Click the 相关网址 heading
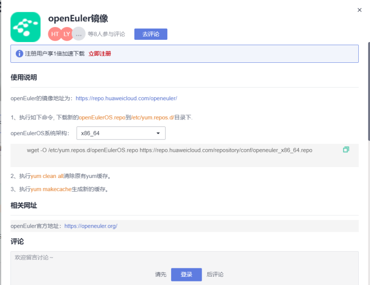 (23, 205)
